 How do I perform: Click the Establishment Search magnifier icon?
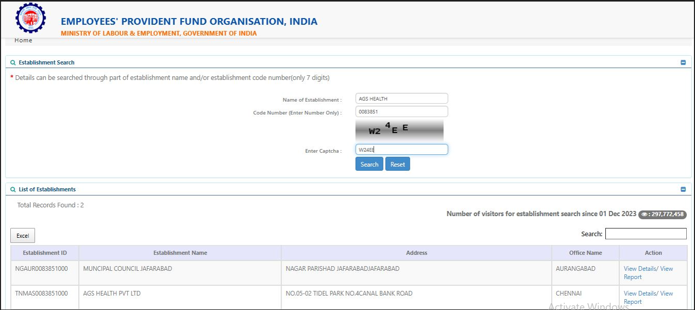pyautogui.click(x=13, y=62)
